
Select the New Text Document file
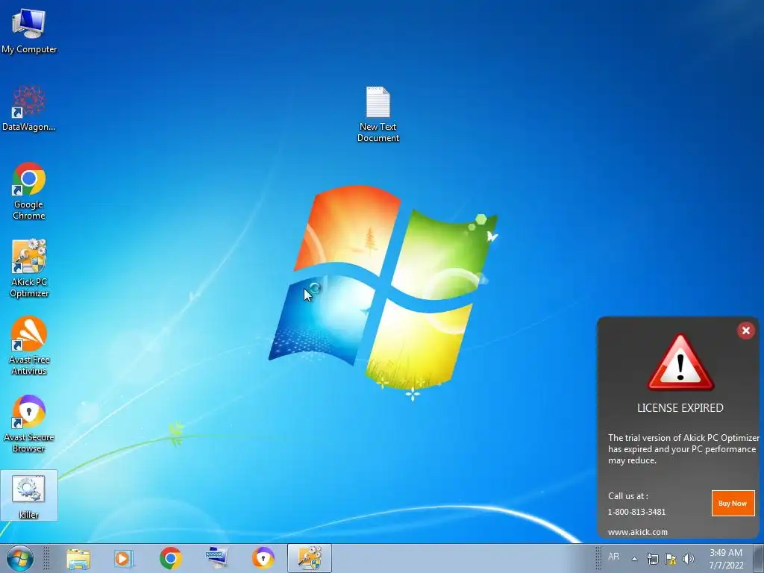pos(378,114)
